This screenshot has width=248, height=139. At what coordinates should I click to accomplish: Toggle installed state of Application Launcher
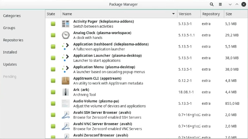coord(53,58)
